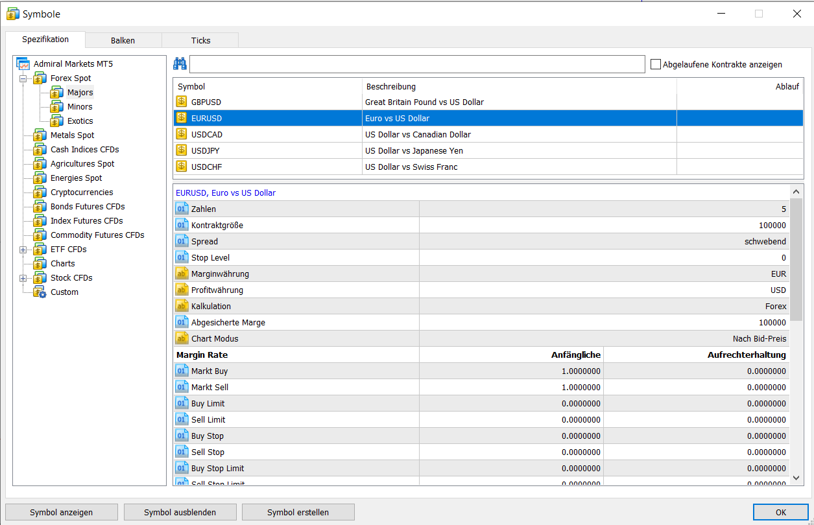Select the Metals Spot tree item label

[x=73, y=135]
